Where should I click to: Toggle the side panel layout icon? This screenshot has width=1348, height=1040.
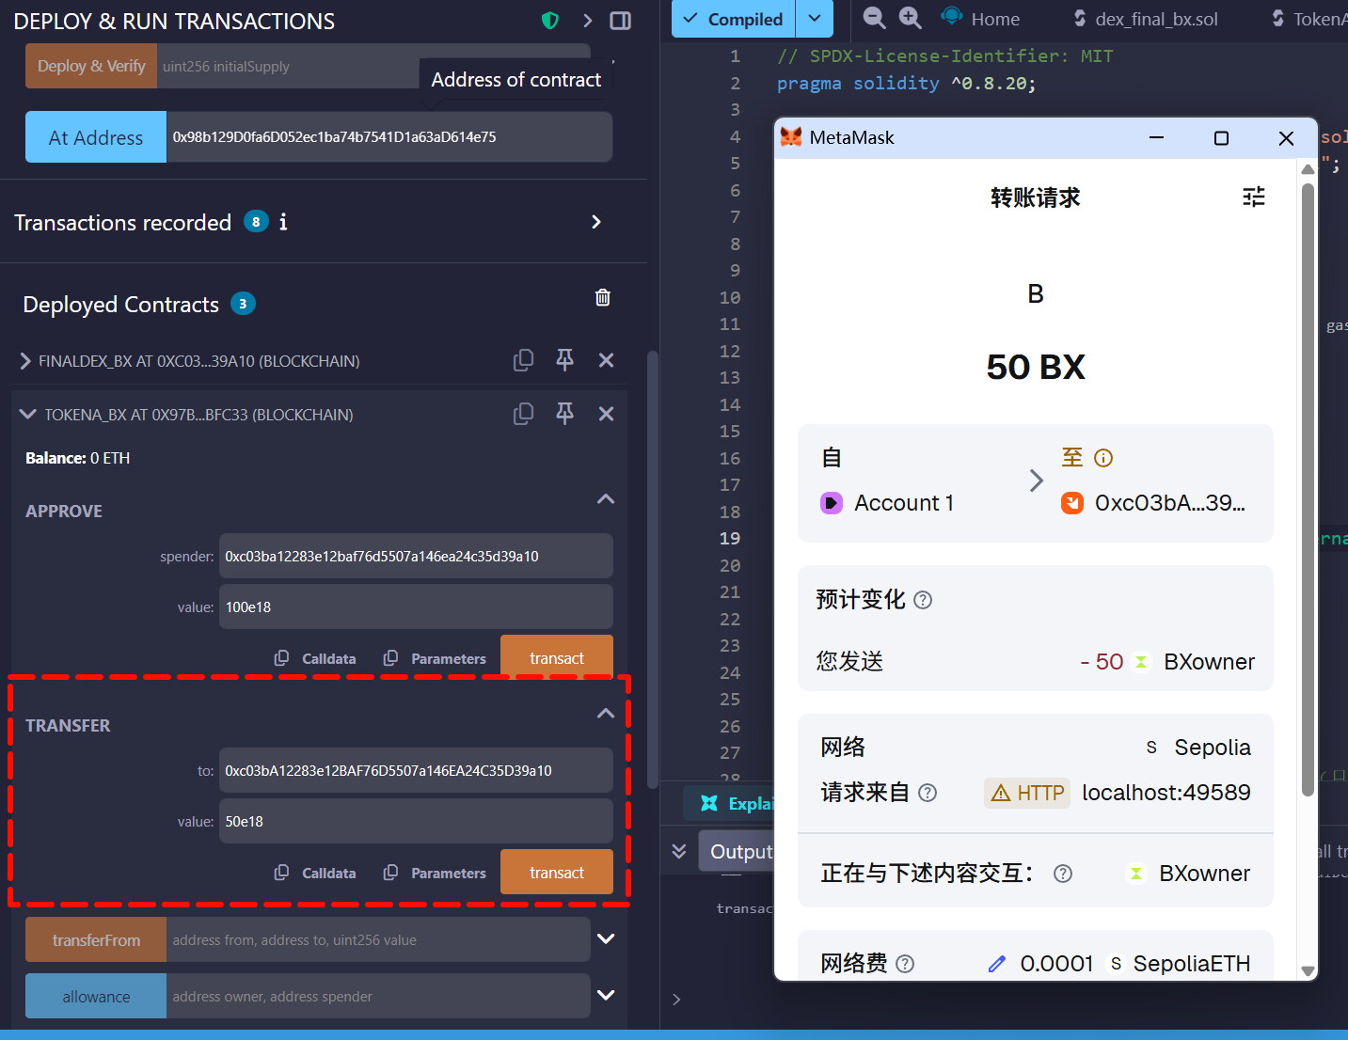coord(620,21)
